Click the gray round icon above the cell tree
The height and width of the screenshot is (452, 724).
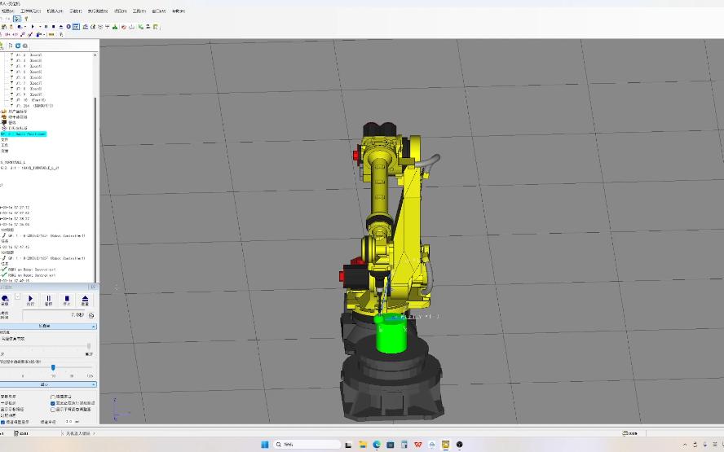point(25,46)
